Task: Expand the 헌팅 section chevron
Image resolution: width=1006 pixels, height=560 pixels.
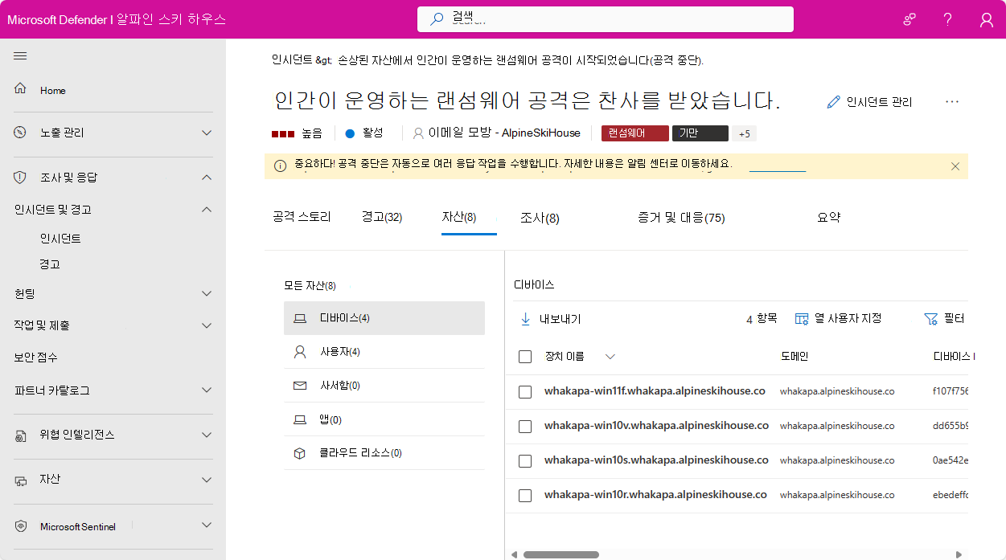Action: (x=207, y=294)
